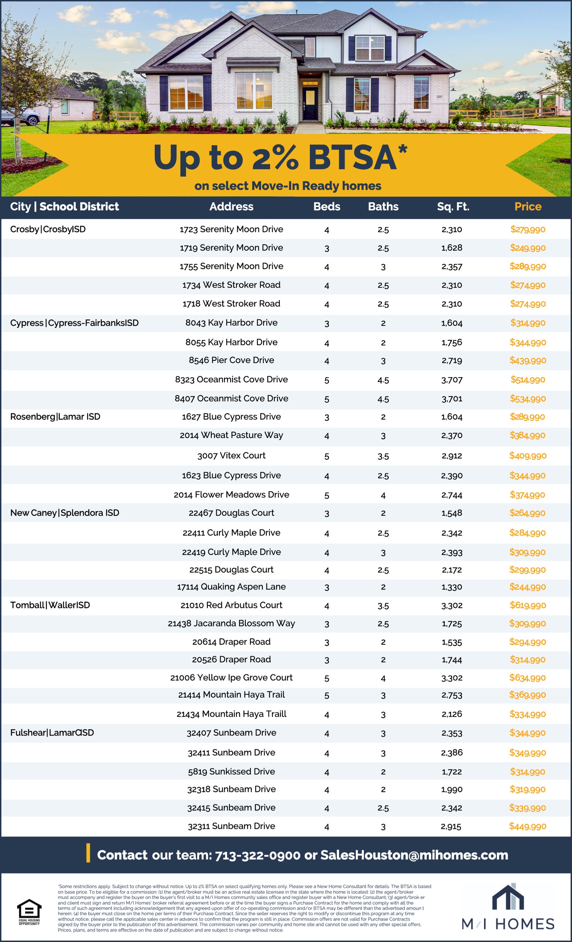Click the M/I Homes logo
This screenshot has height=942, width=572.
507,908
